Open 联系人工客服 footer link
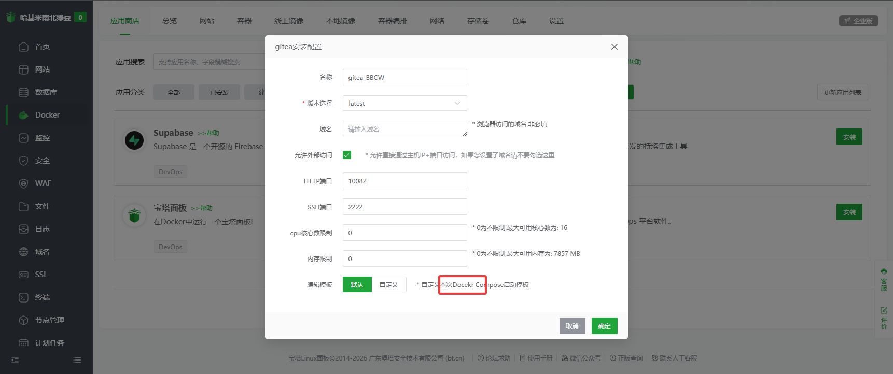This screenshot has width=893, height=374. coord(674,358)
